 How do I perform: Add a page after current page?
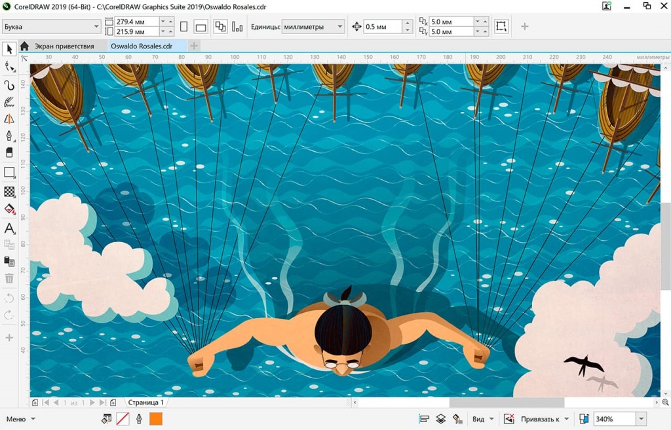click(113, 403)
